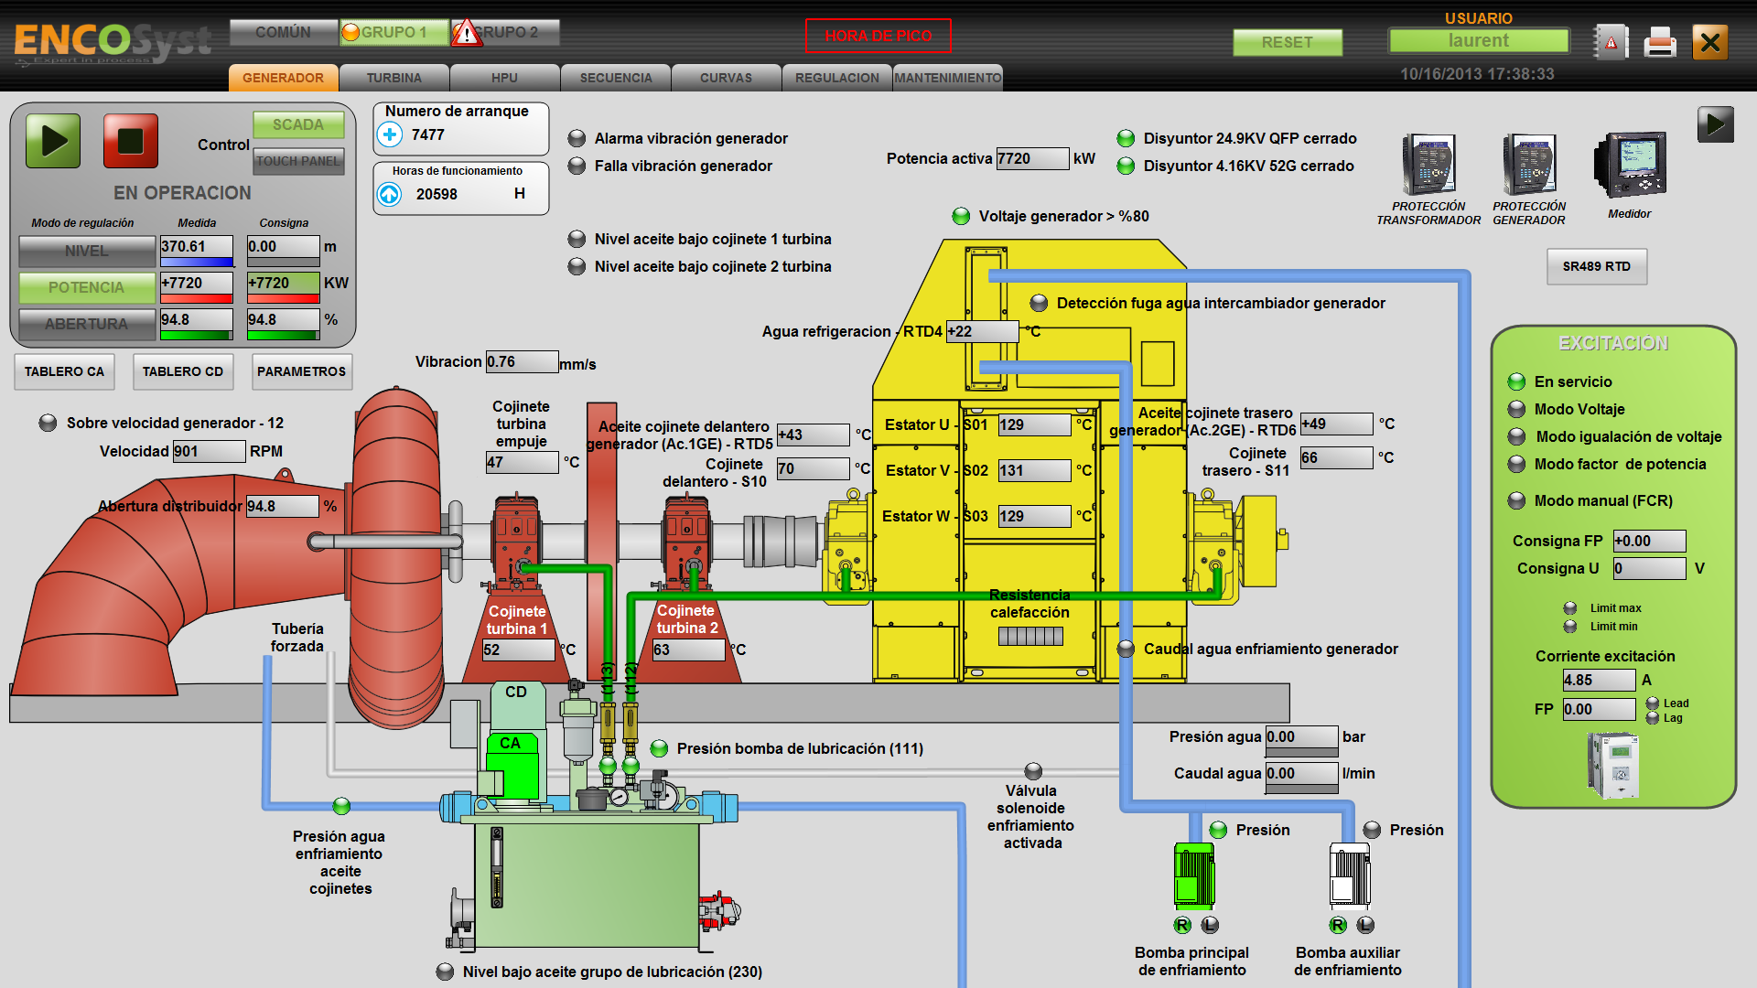Open the PROTECCIÓN TRANSFORMADOR relay icon
This screenshot has width=1757, height=988.
[1428, 166]
